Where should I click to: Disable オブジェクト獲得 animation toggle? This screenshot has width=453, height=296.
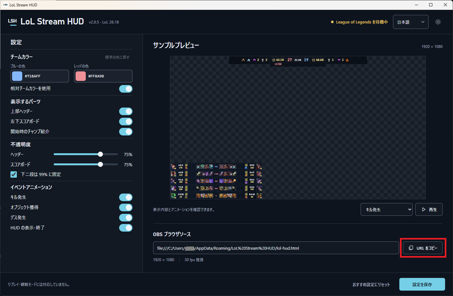click(x=126, y=207)
